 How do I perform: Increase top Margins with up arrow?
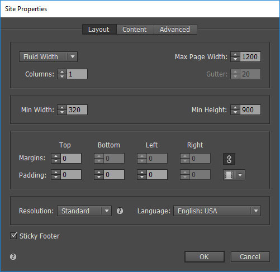point(56,156)
